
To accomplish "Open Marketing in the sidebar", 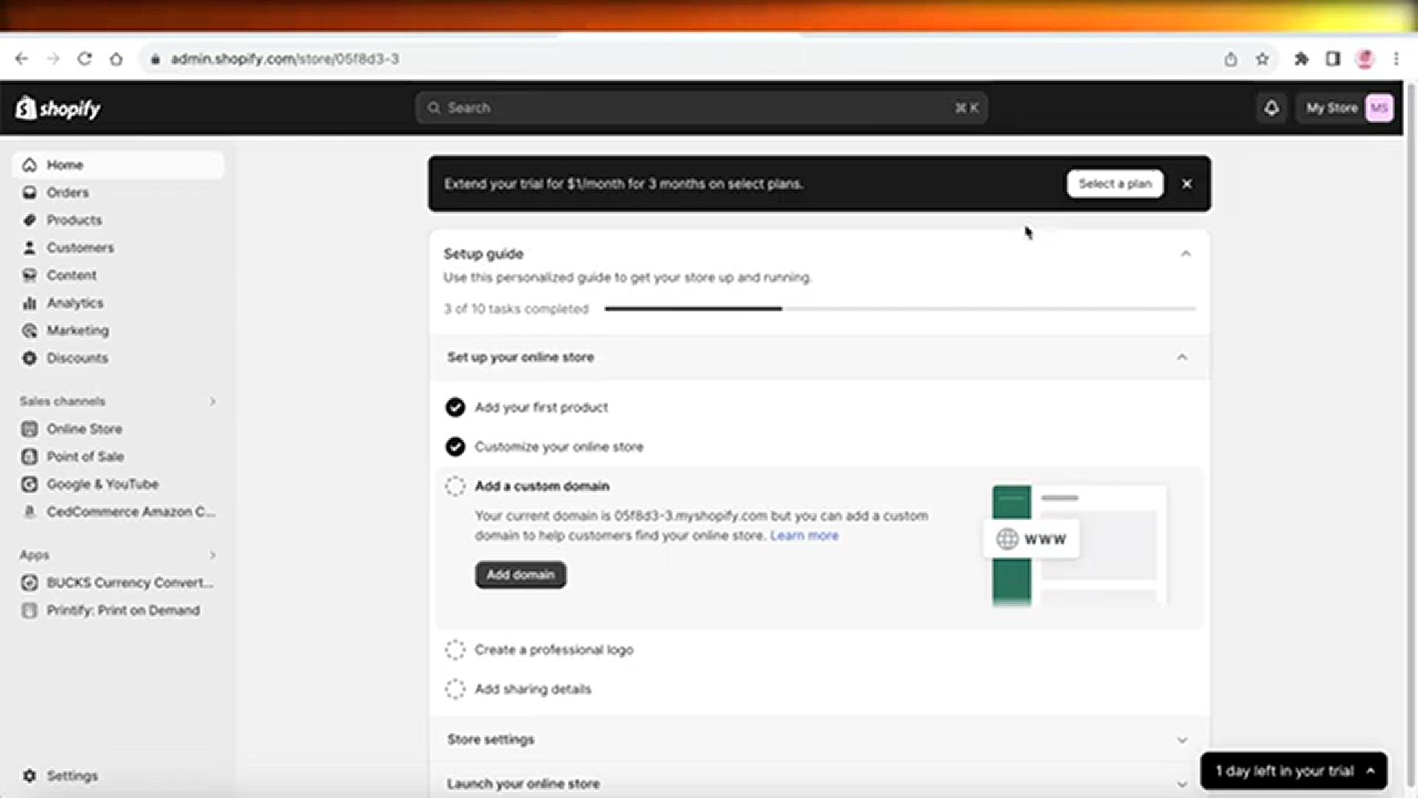I will point(118,330).
